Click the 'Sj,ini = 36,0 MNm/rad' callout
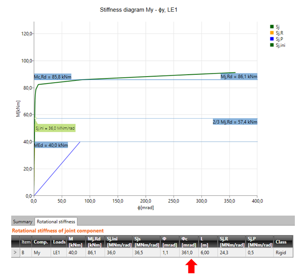Viewport: 300px width, 277px height. point(55,128)
